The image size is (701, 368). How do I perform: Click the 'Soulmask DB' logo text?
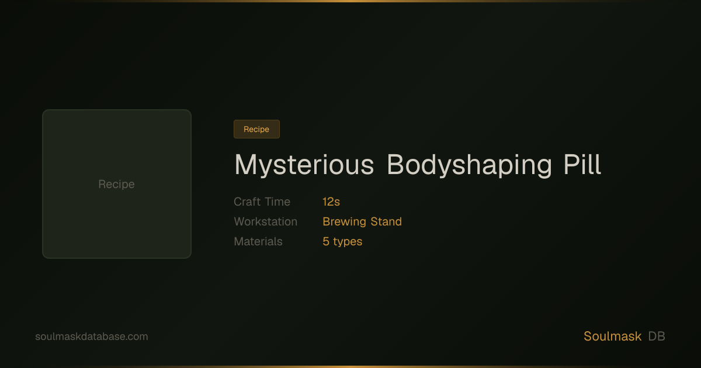click(624, 336)
